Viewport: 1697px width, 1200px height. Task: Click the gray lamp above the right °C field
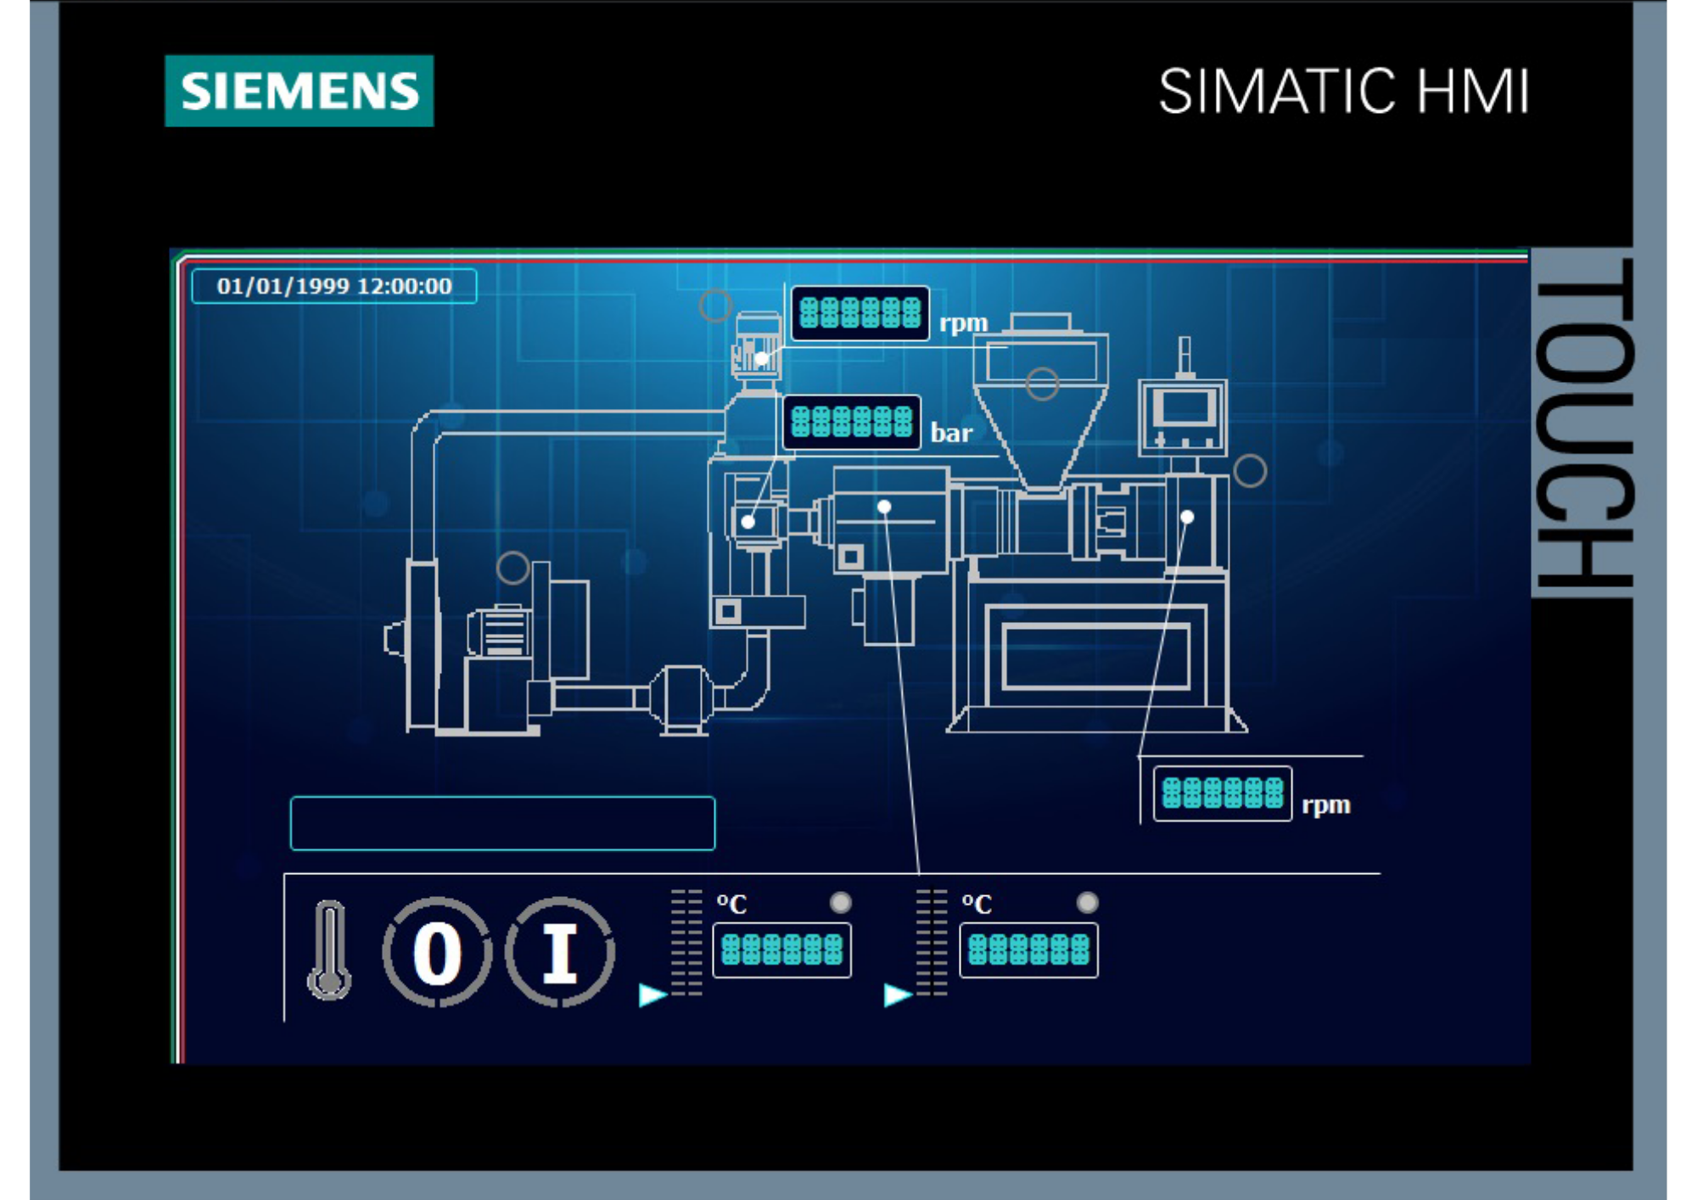click(x=1087, y=902)
